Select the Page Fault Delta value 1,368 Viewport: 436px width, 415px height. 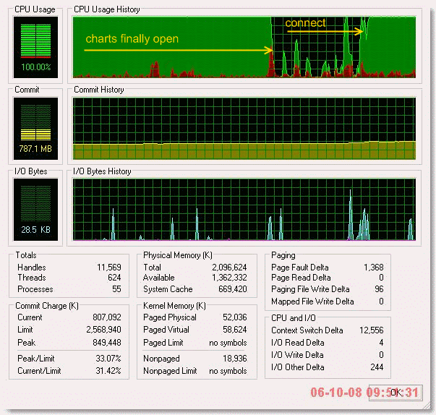(x=373, y=268)
